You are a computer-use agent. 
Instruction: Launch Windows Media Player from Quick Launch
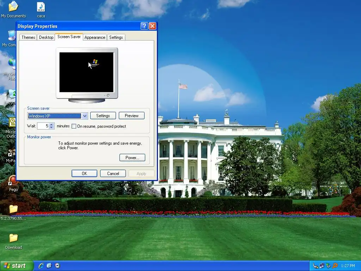click(x=57, y=266)
